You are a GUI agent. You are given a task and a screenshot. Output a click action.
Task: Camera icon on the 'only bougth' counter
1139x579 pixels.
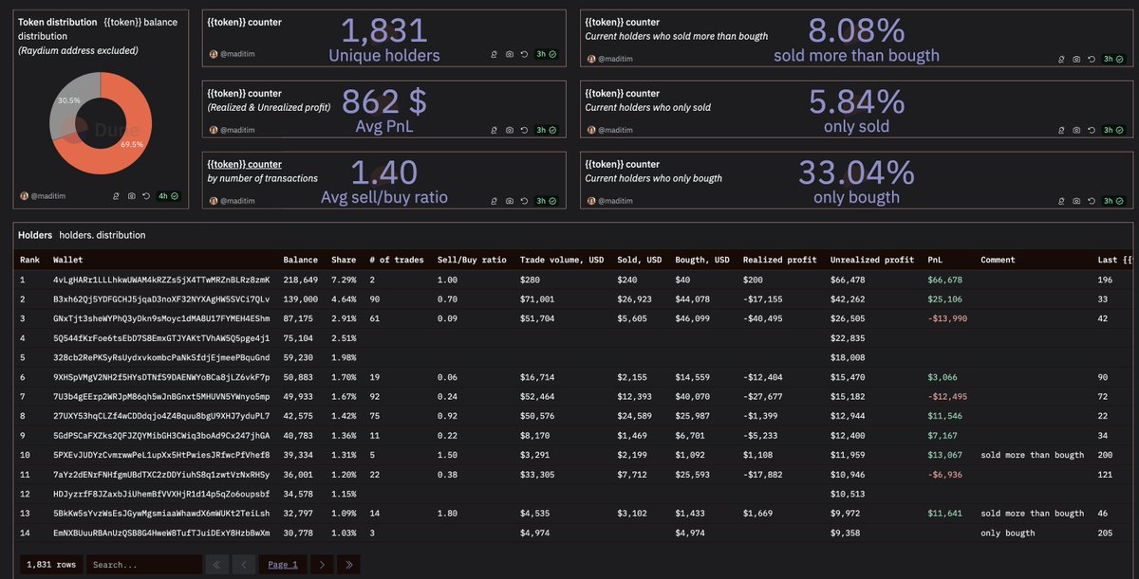(1077, 201)
